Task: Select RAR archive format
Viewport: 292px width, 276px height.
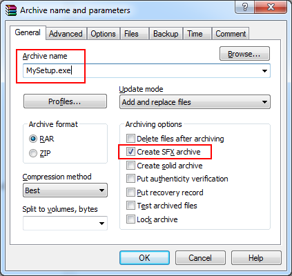Action: coord(33,139)
